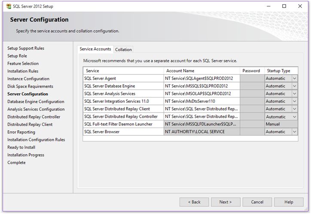Click account name NT Service\MSSQL$SQLPROD2012

202,86
